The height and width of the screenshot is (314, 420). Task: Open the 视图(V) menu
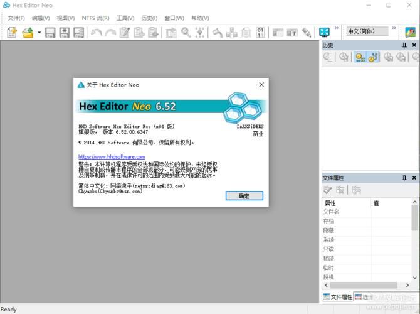(66, 18)
